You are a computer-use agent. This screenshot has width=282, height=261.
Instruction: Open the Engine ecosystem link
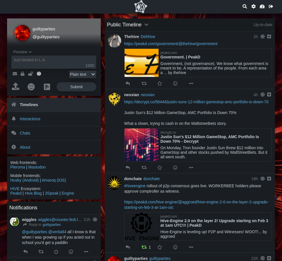coord(68,193)
